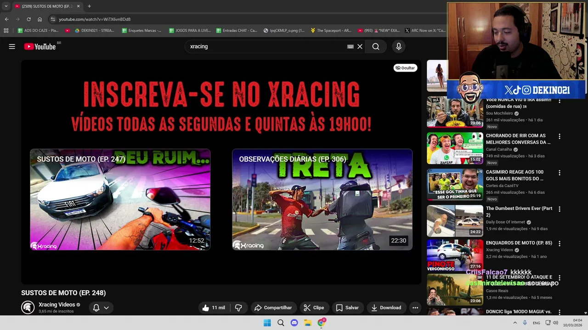Open Windows taskbar search
This screenshot has height=330, width=588.
(281, 323)
